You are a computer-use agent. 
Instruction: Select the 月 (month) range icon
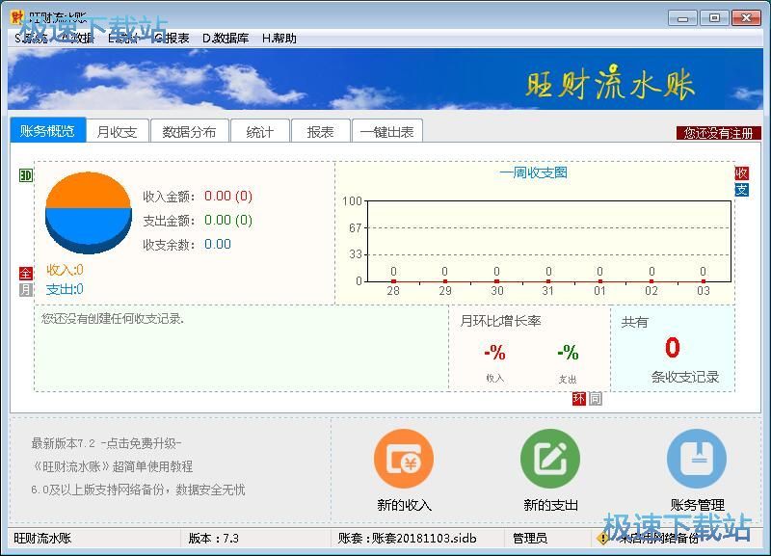click(26, 289)
